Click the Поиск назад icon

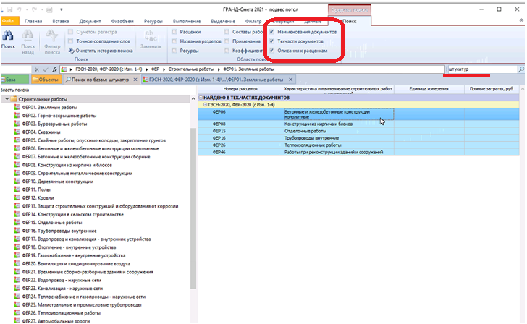click(28, 35)
